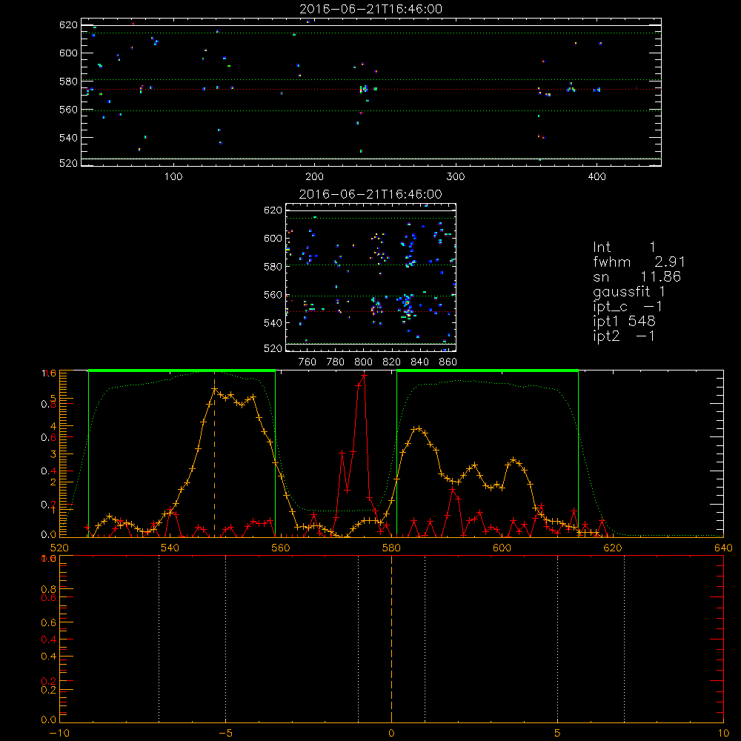Click y-axis label 520 of top panel
The height and width of the screenshot is (741, 741).
click(68, 163)
